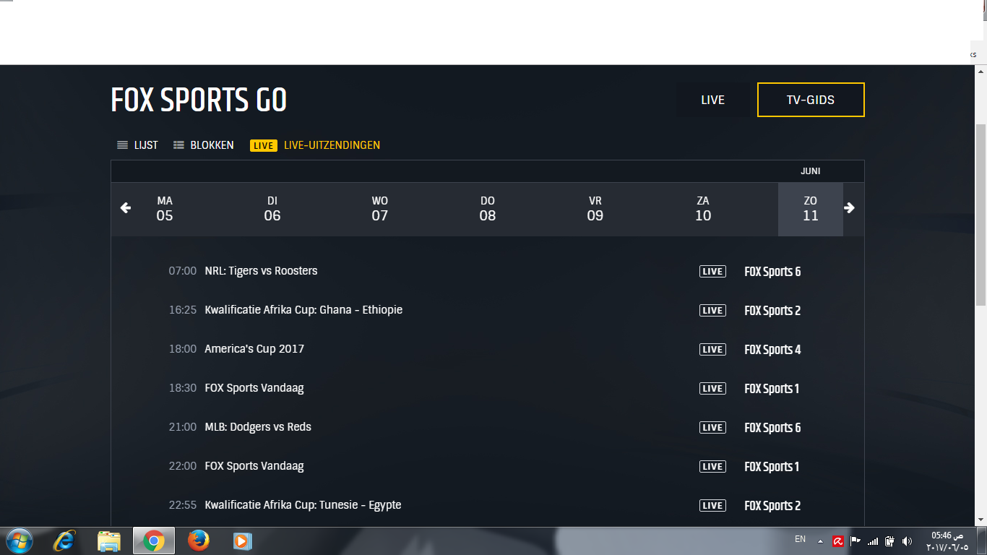Viewport: 987px width, 555px height.
Task: Open MLB: Dodgers vs Reds program
Action: click(258, 427)
